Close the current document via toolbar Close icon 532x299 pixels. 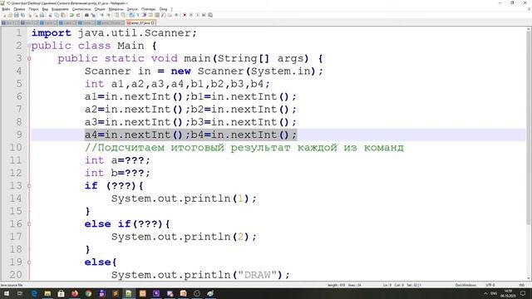30,15
